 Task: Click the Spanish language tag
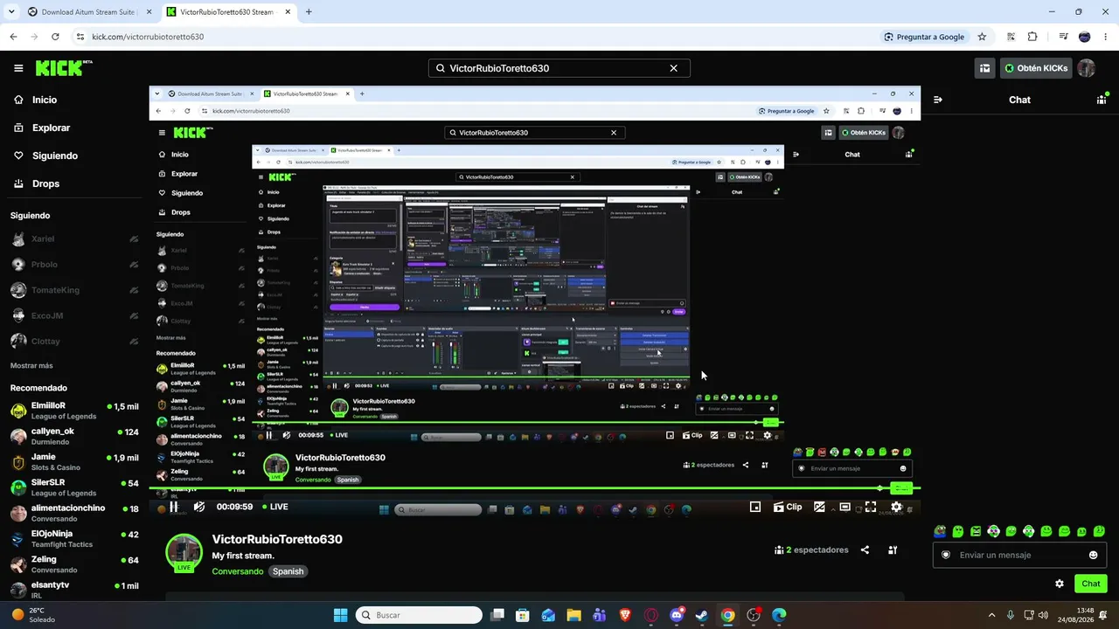(288, 571)
